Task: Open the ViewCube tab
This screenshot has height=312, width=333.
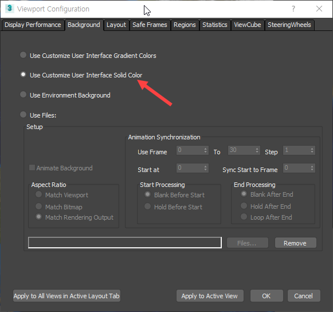Action: click(248, 25)
